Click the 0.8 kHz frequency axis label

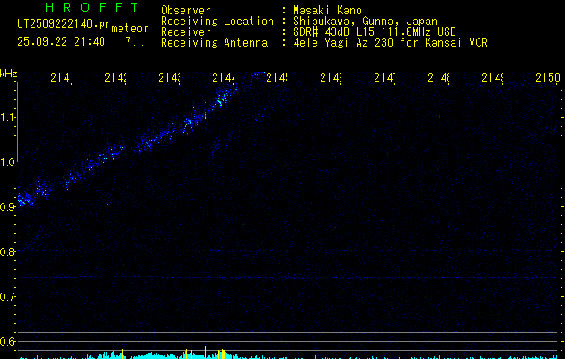8,251
